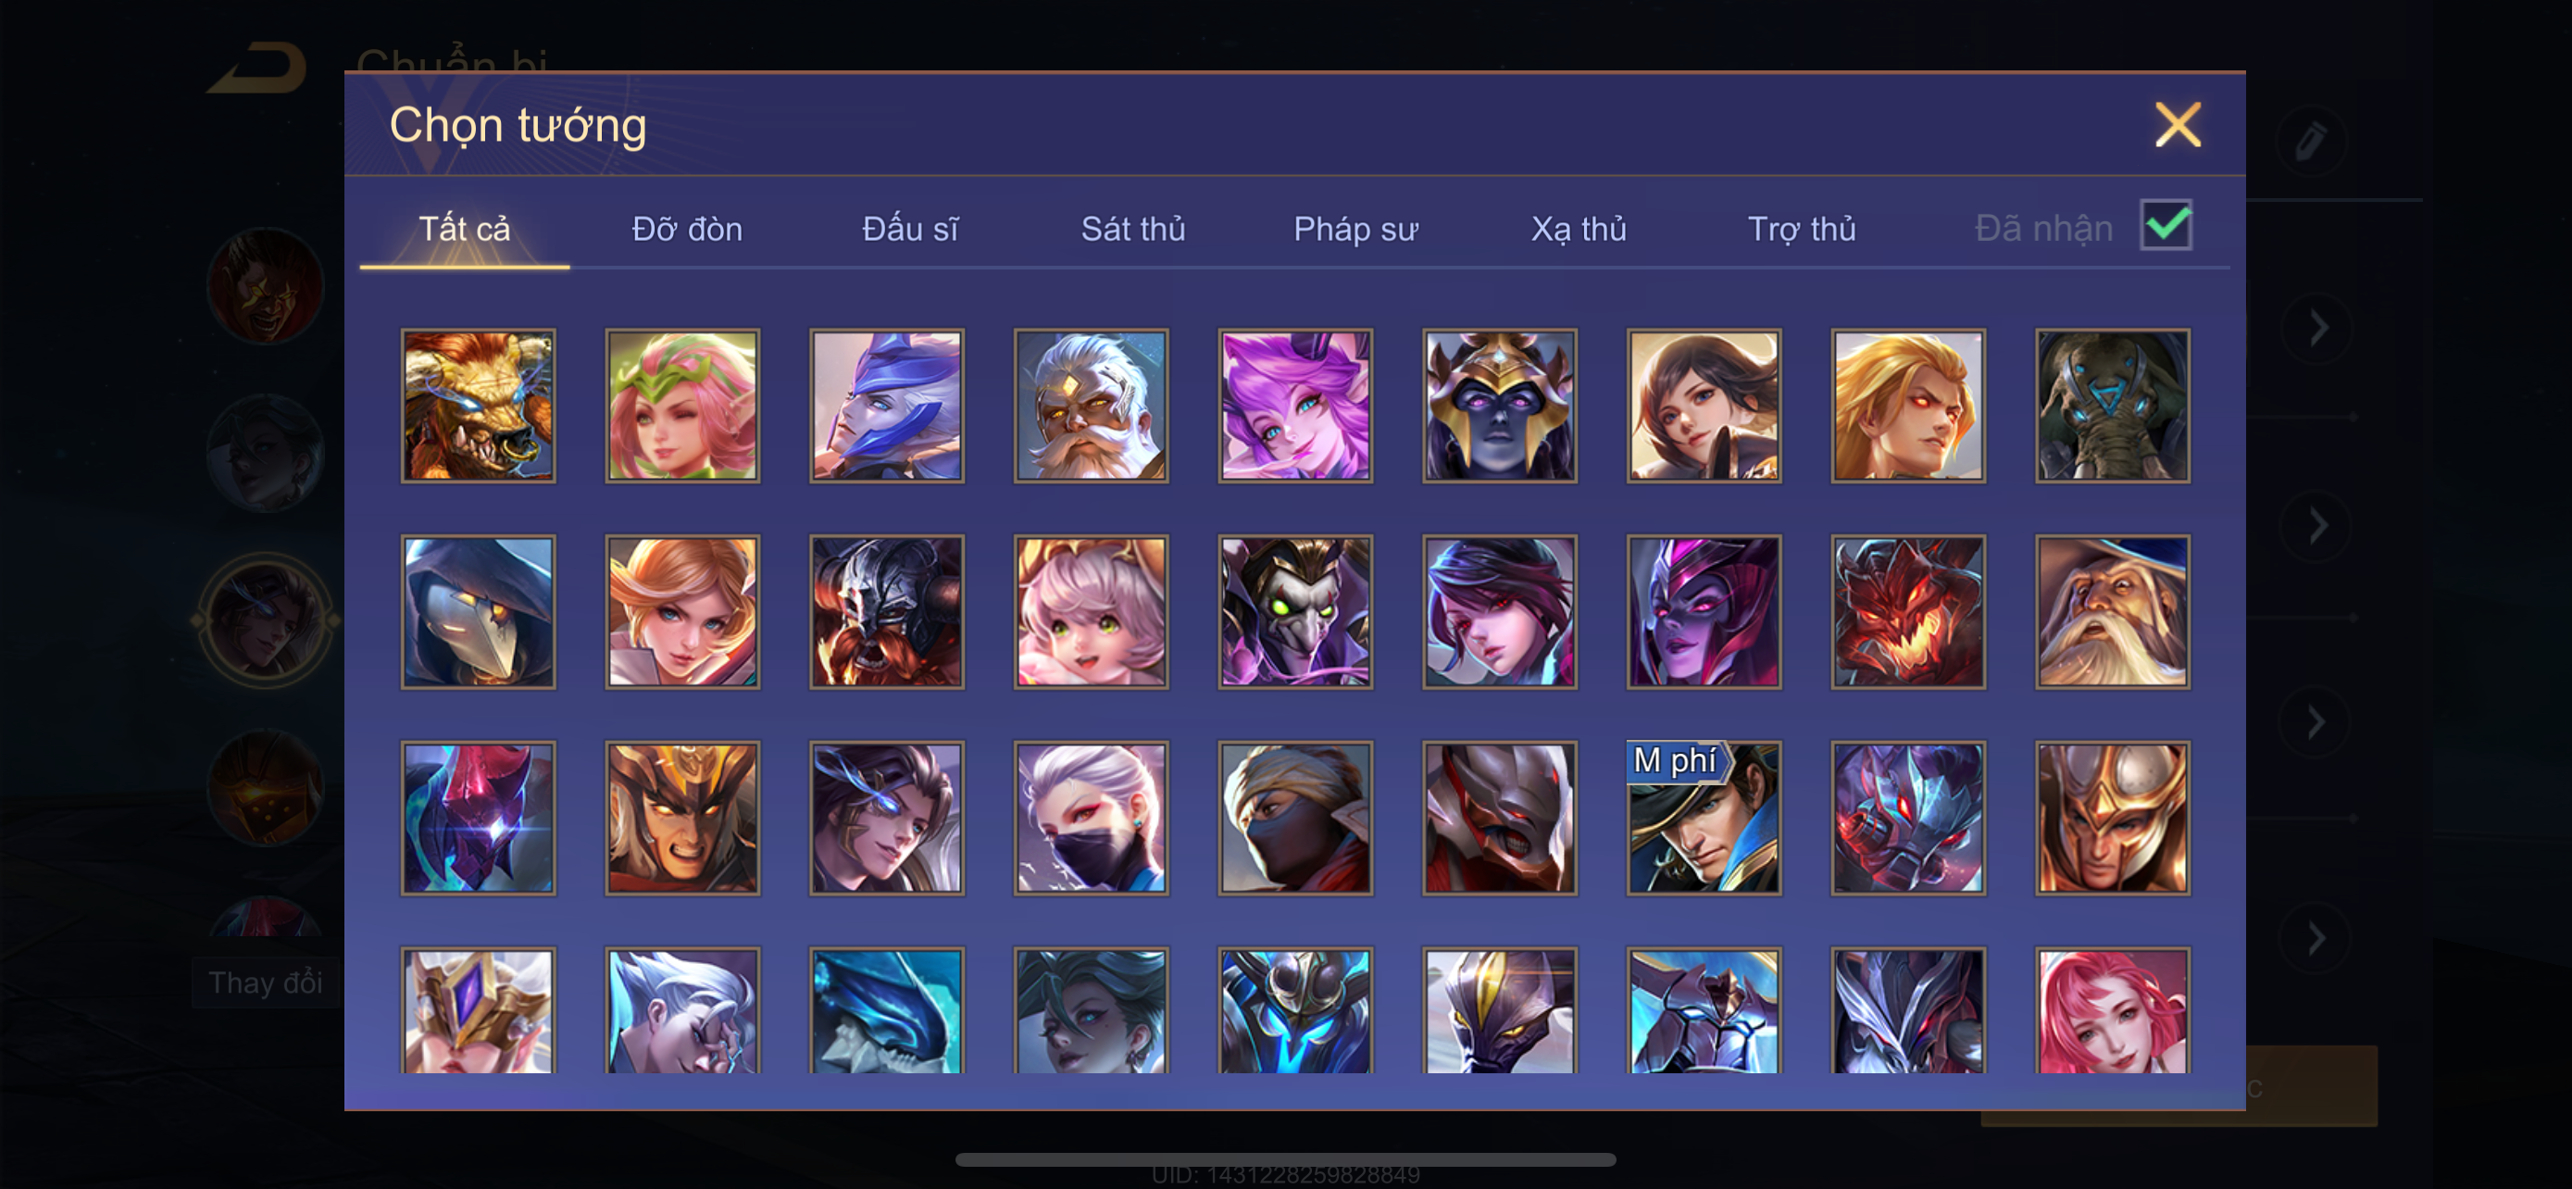Open the 'Trợ thủ' tab

[1801, 229]
